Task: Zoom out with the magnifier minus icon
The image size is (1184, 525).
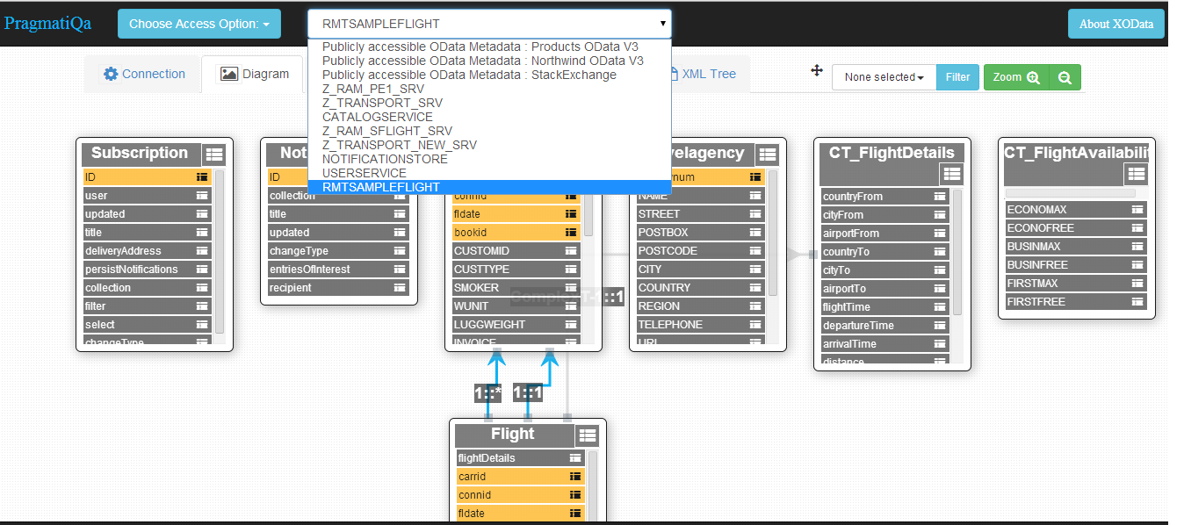Action: coord(1065,77)
